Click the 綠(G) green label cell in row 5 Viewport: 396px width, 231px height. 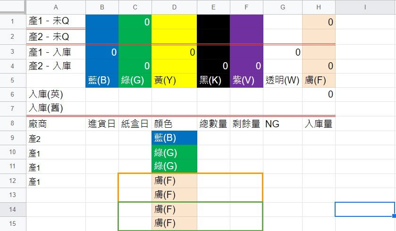(135, 81)
